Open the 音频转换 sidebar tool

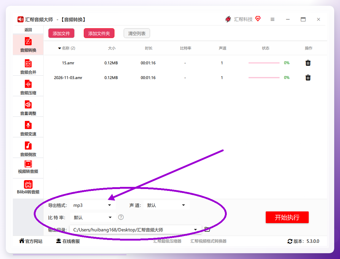[x=28, y=45]
